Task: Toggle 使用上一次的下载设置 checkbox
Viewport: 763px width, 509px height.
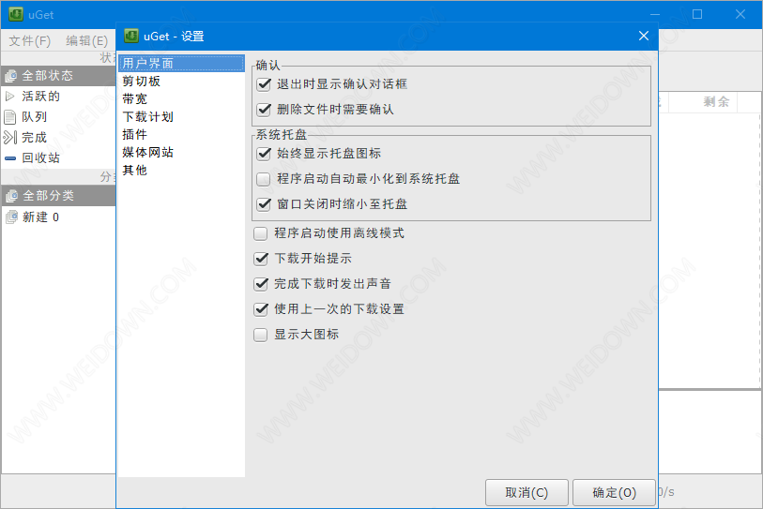Action: coord(261,309)
